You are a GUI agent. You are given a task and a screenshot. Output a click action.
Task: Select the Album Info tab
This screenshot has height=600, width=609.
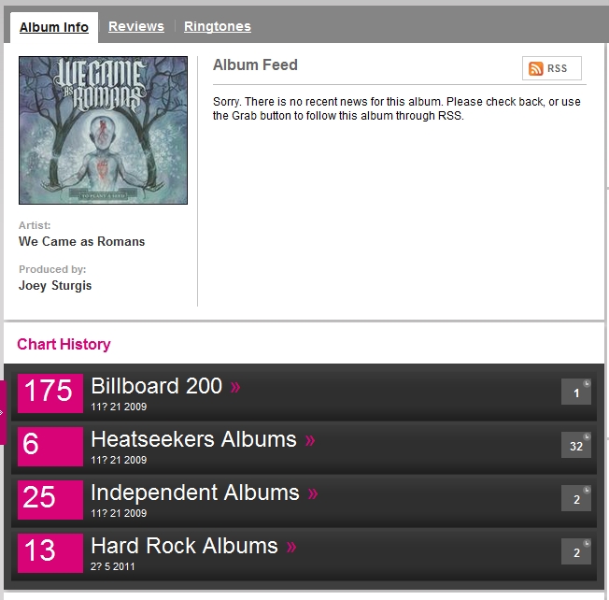[x=54, y=27]
